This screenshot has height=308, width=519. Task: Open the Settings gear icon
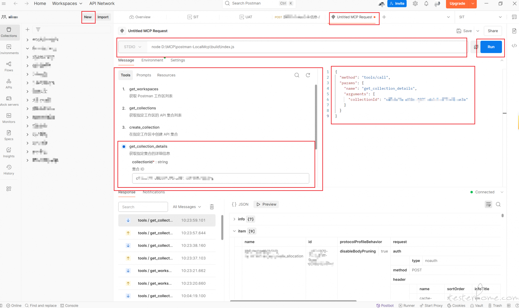pos(415,4)
